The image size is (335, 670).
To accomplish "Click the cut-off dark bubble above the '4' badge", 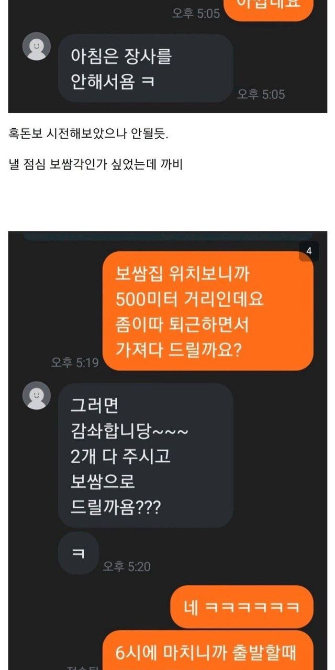I will click(167, 236).
